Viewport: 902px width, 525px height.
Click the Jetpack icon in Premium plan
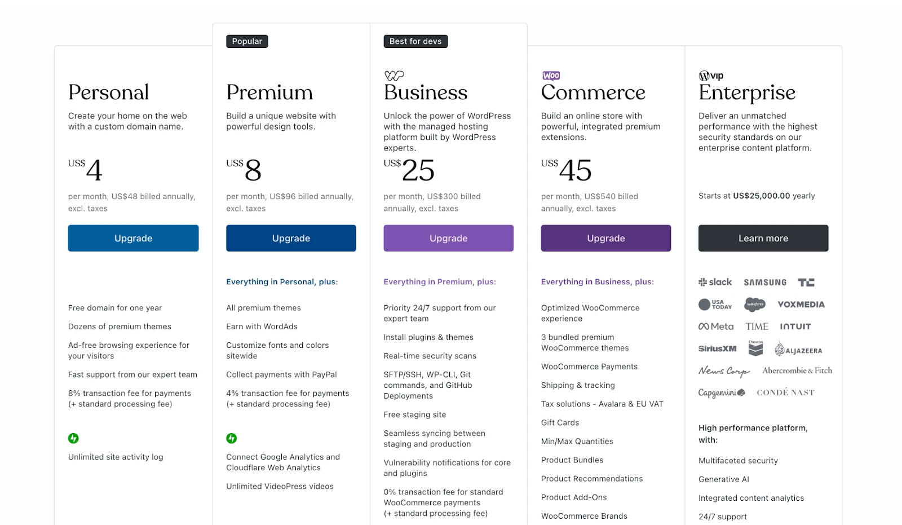tap(231, 438)
